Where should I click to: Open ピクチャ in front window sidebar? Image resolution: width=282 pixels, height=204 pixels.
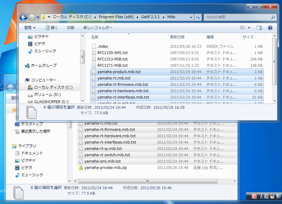(x=38, y=36)
